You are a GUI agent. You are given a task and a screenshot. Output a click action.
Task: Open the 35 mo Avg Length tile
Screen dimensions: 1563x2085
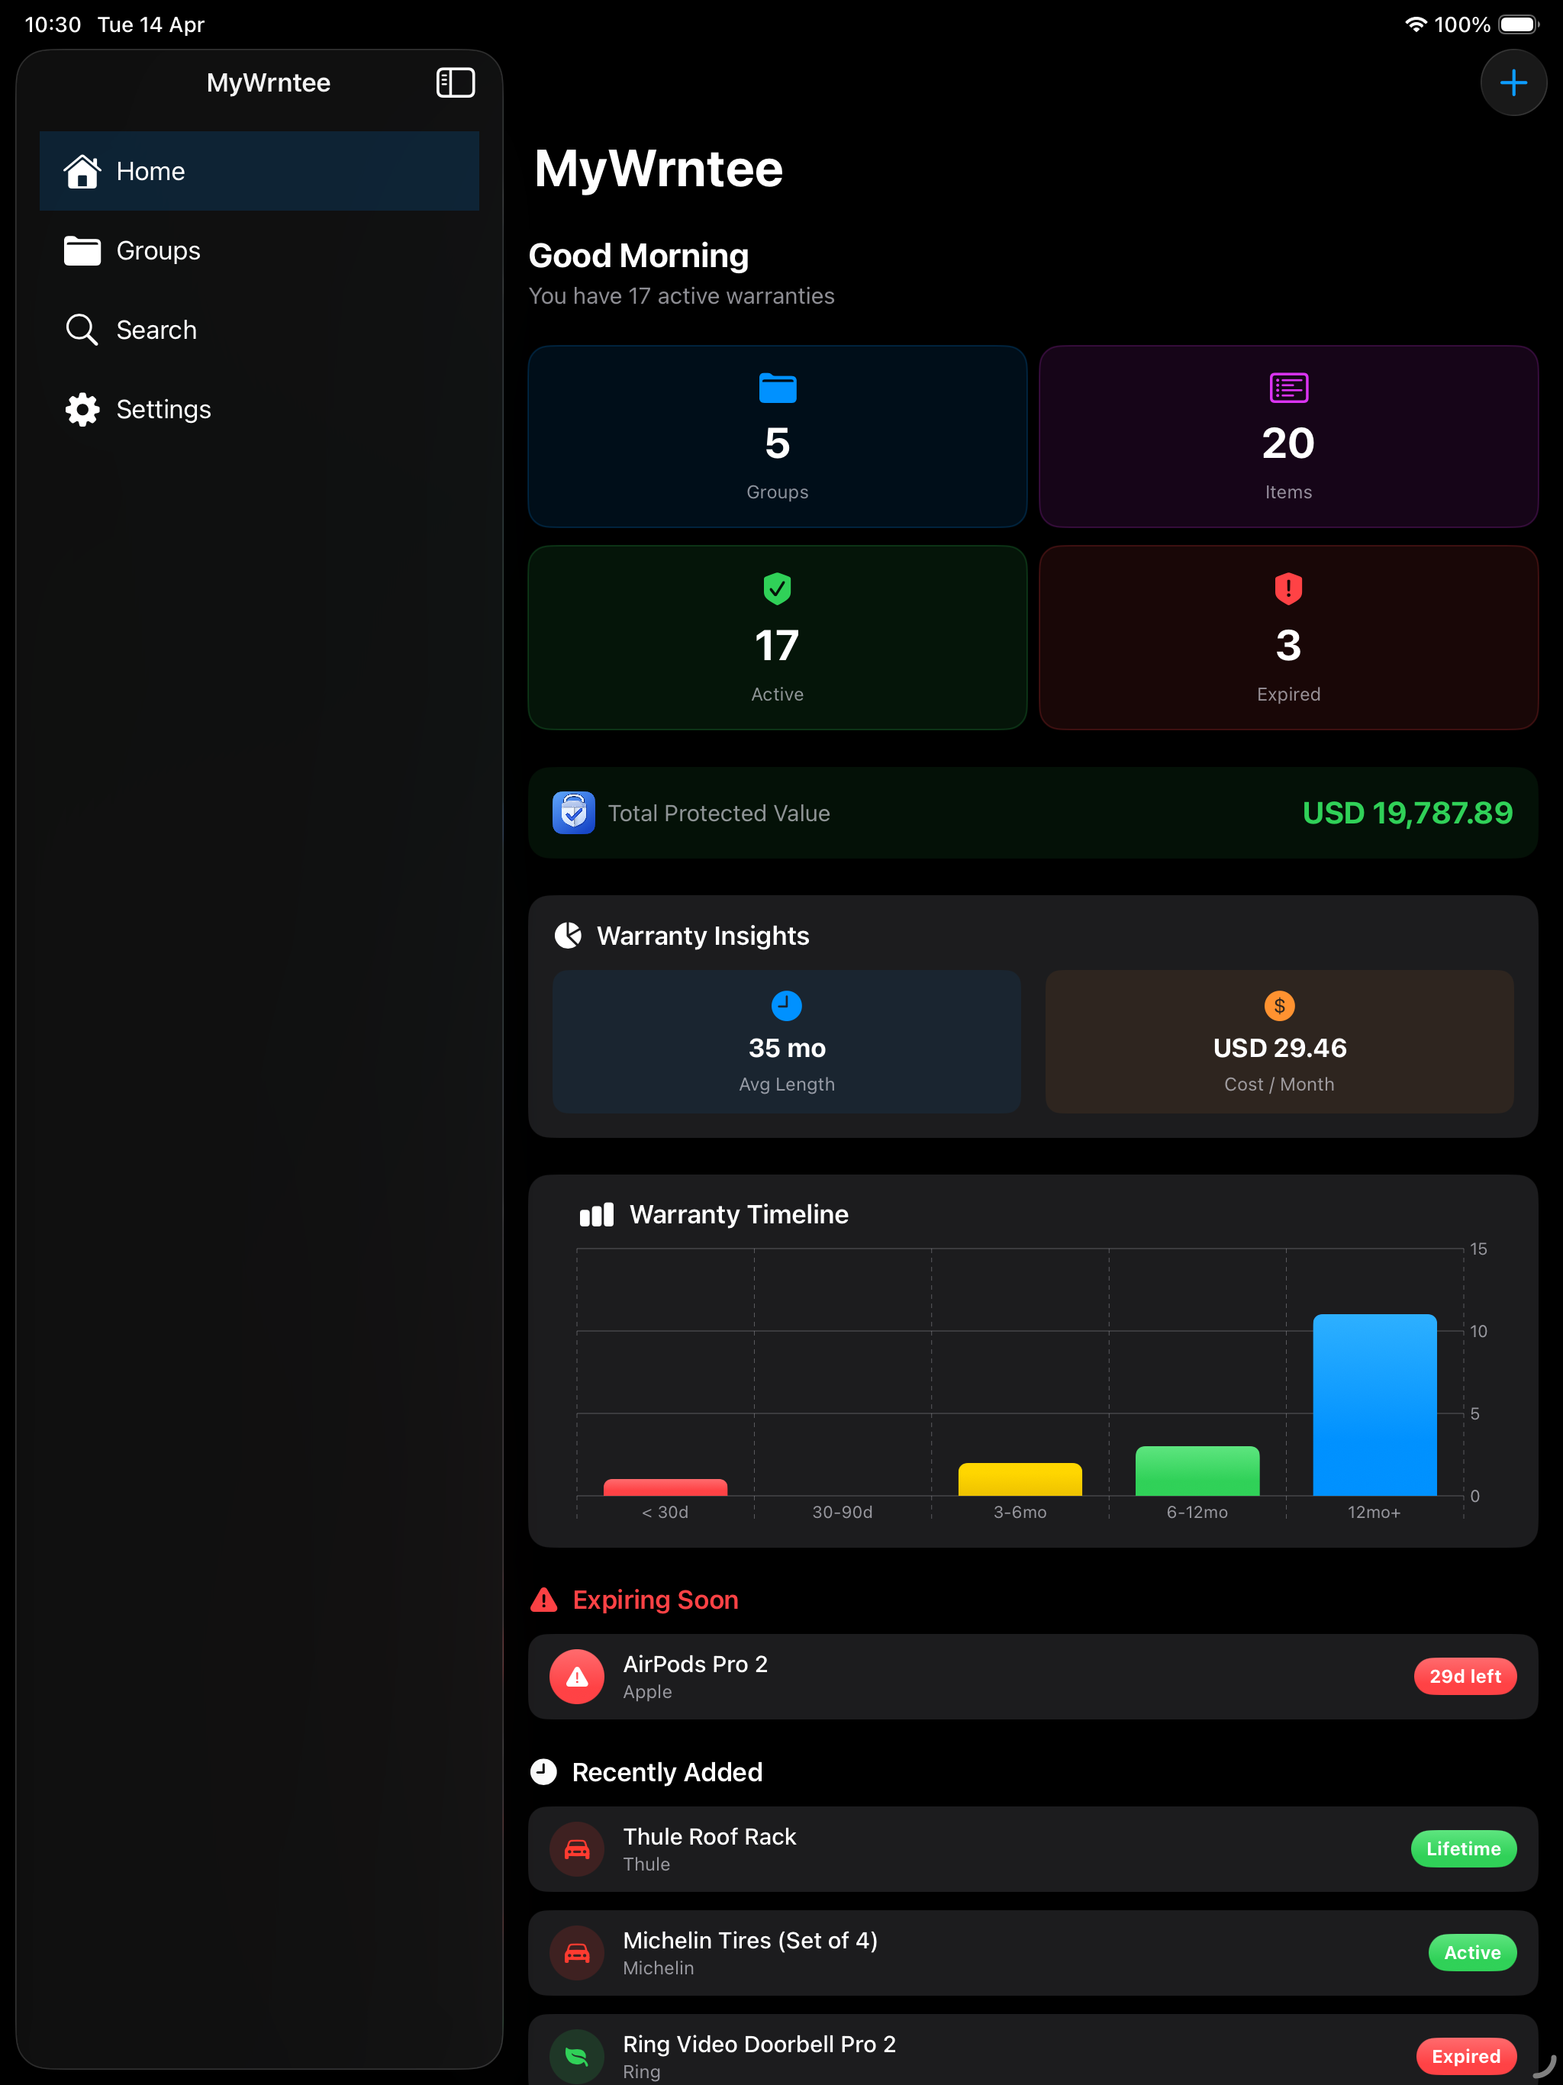(786, 1042)
